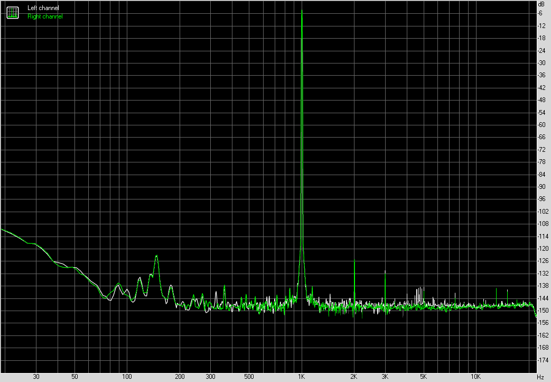Click the -126 dB scale label
This screenshot has width=551, height=382.
coord(543,261)
